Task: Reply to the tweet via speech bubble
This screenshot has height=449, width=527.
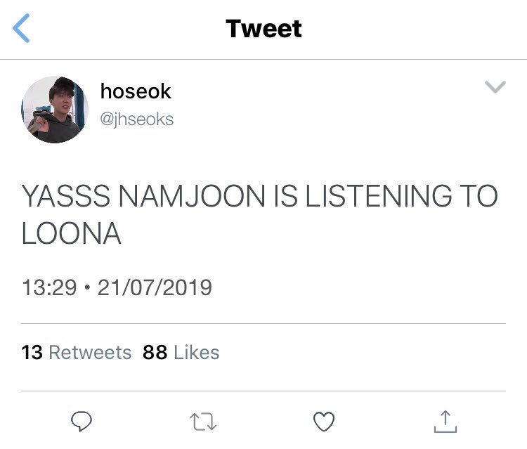Action: tap(82, 421)
